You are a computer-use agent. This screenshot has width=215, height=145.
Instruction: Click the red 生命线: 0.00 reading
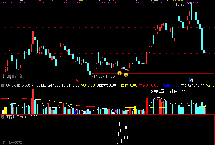pyautogui.click(x=149, y=85)
